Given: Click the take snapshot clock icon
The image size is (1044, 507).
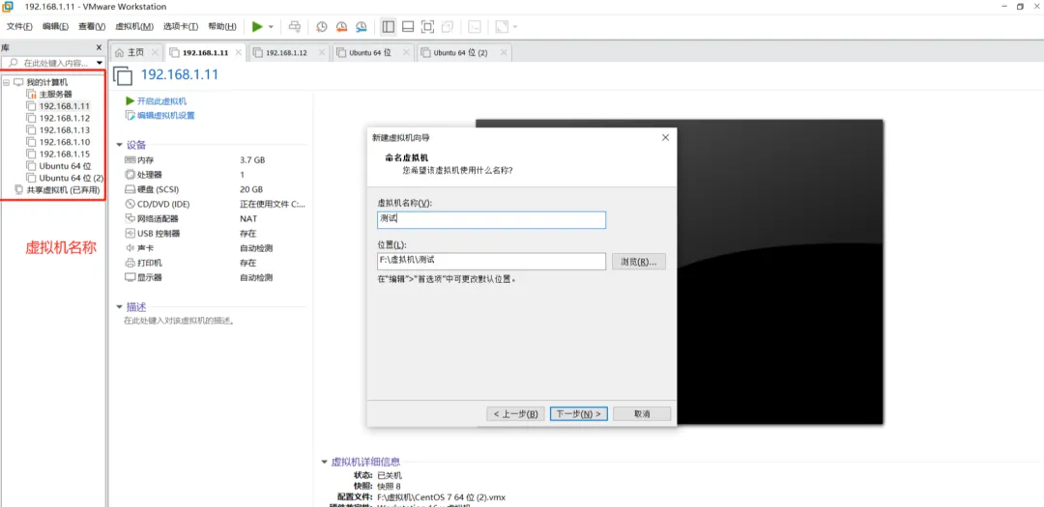Looking at the screenshot, I should coord(322,27).
